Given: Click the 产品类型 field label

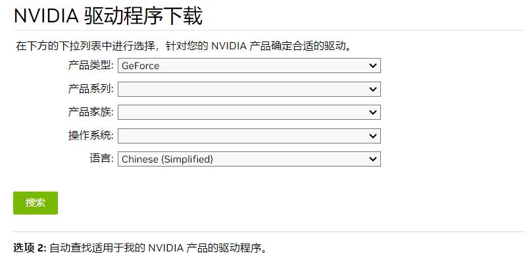Looking at the screenshot, I should pyautogui.click(x=91, y=65).
